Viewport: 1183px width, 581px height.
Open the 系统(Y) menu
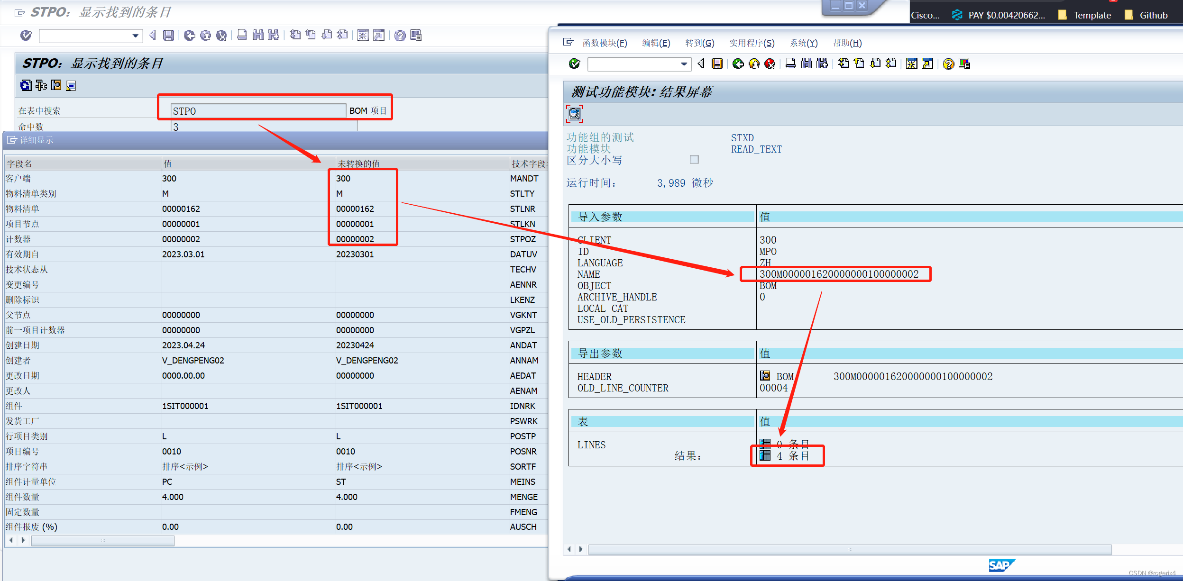(x=803, y=43)
